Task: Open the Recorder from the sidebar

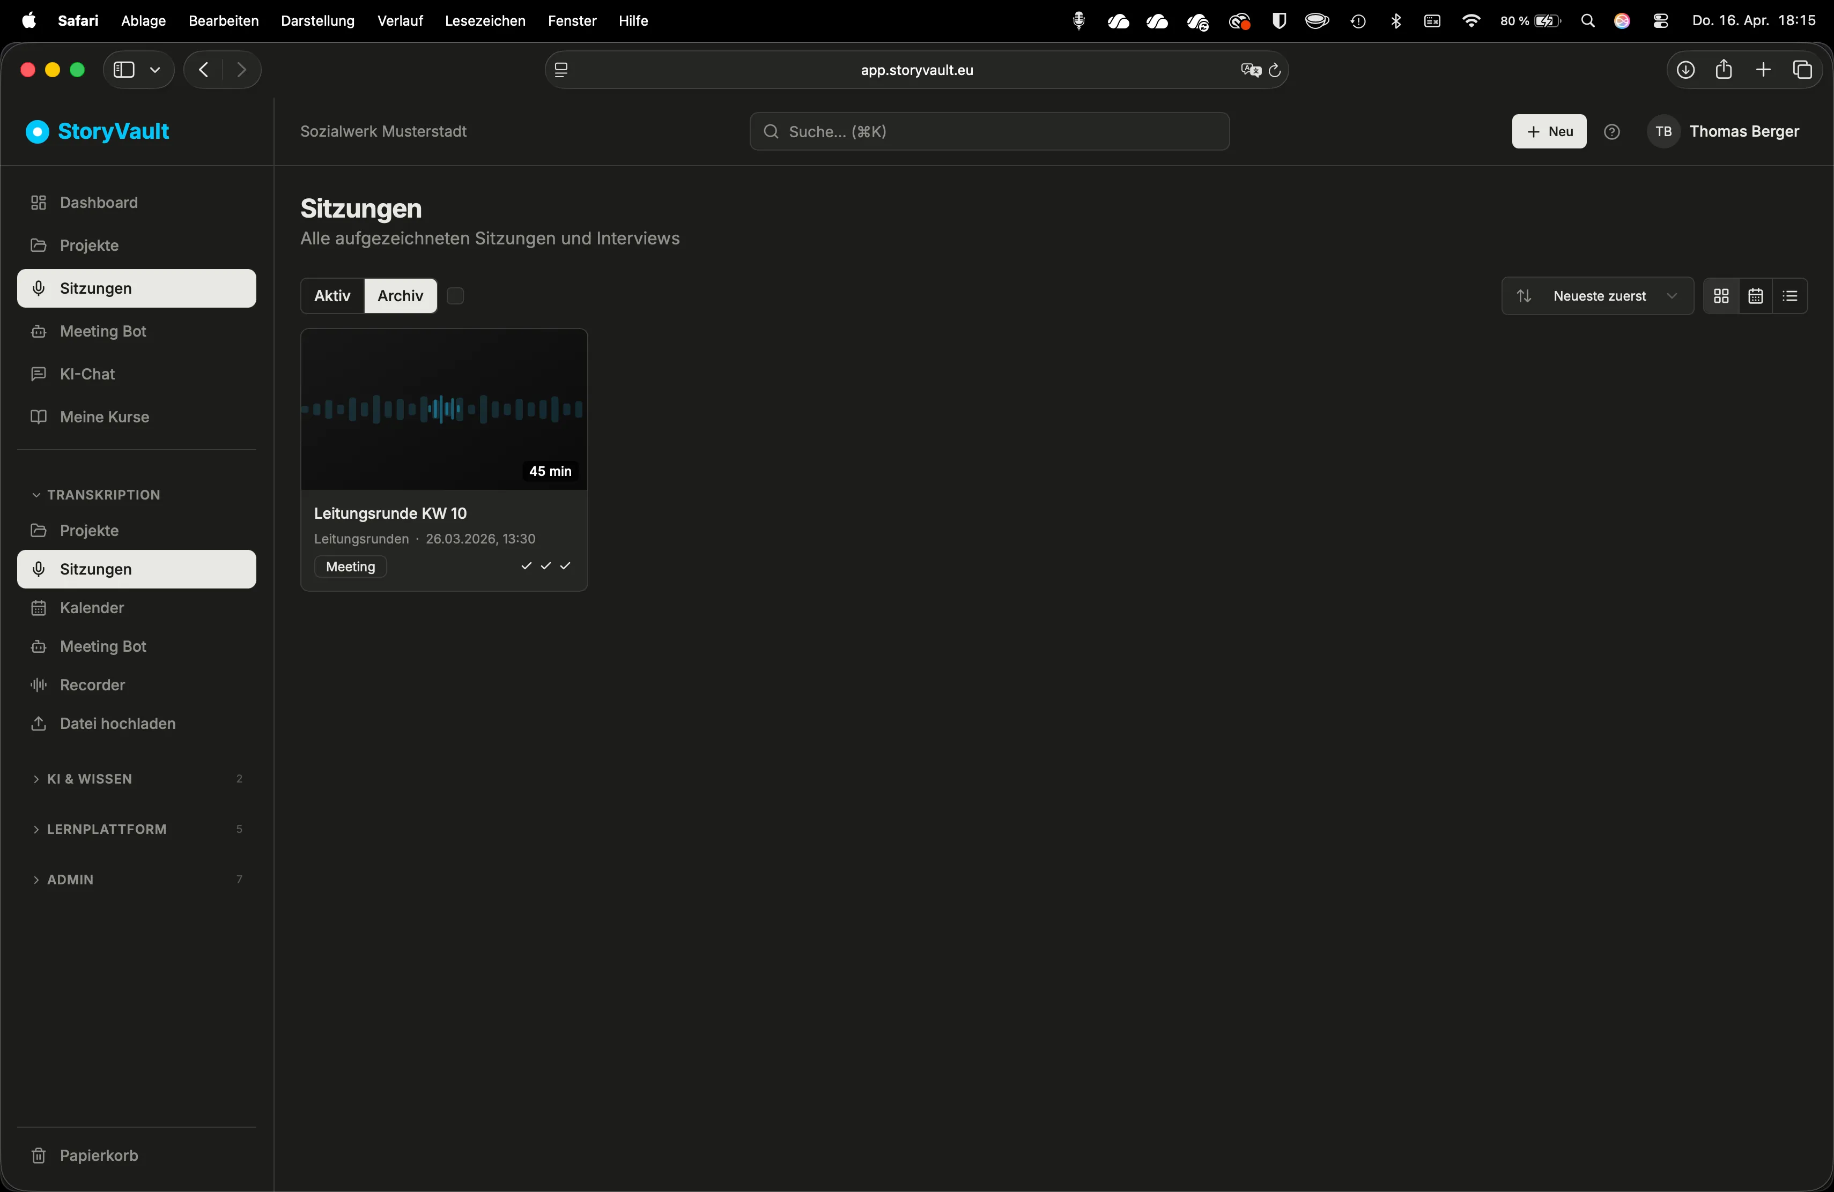Action: pos(136,684)
